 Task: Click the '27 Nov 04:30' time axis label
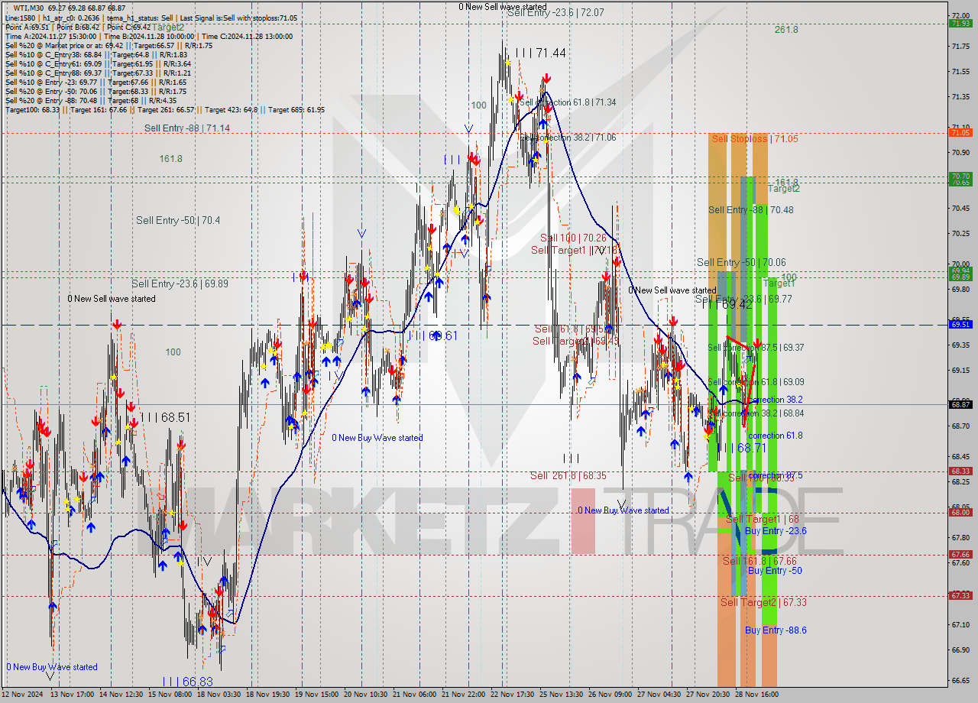658,695
